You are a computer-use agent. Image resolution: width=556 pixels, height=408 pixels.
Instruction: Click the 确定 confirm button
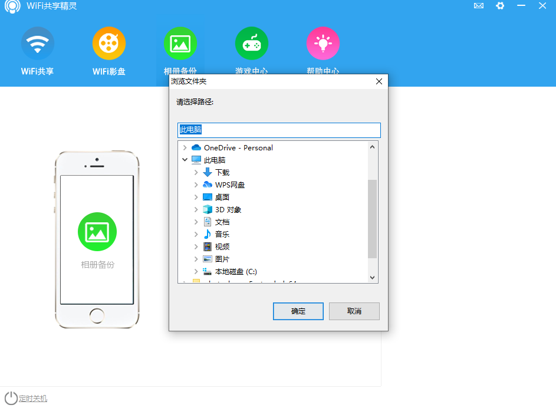tap(298, 311)
